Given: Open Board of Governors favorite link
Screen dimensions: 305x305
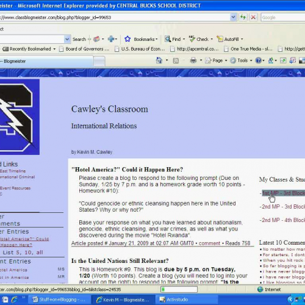Looking at the screenshot, I should [84, 49].
